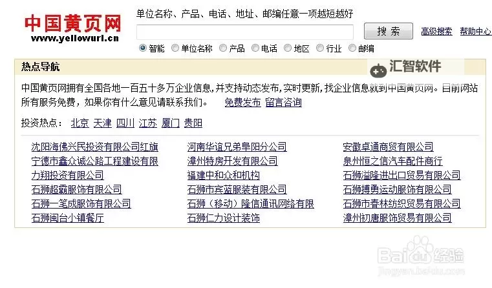Image resolution: width=492 pixels, height=288 pixels.
Task: Open 石狮仁力设计装饰 link
Action: (x=224, y=218)
